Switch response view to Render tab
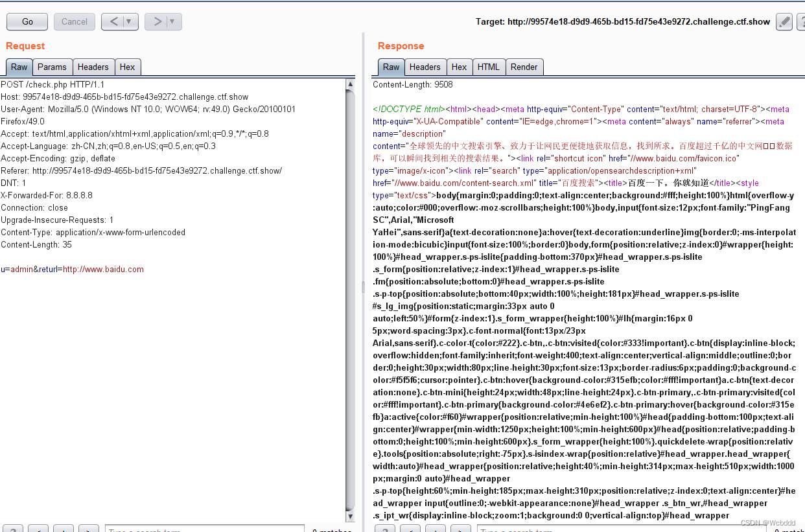The image size is (805, 532). (524, 67)
